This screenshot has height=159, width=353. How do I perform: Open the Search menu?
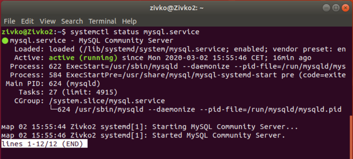[x=72, y=21]
